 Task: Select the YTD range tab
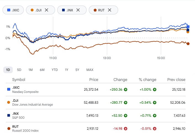click(x=55, y=70)
